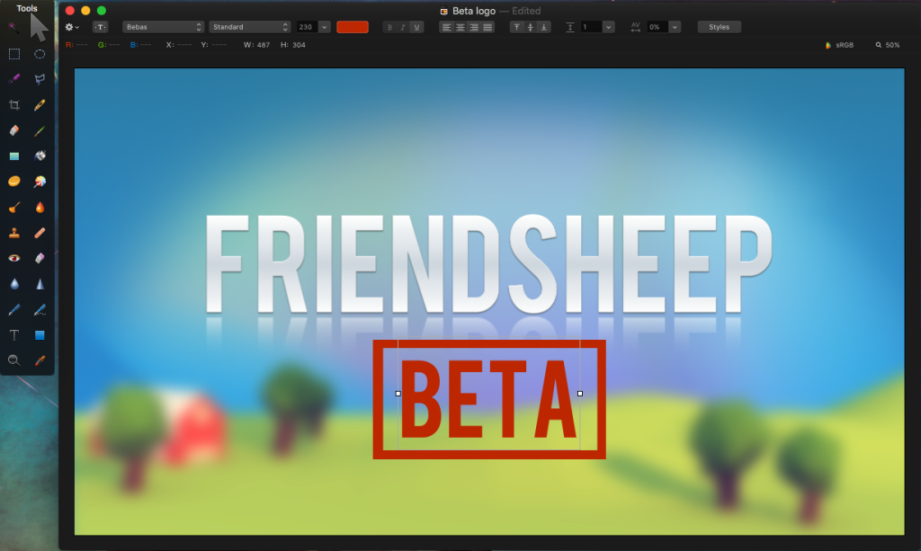Click the sRGB color profile indicator
This screenshot has height=551, width=921.
839,45
